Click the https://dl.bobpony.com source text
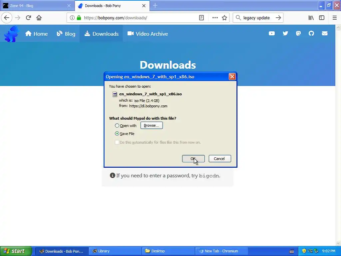This screenshot has width=341, height=256. click(x=148, y=106)
